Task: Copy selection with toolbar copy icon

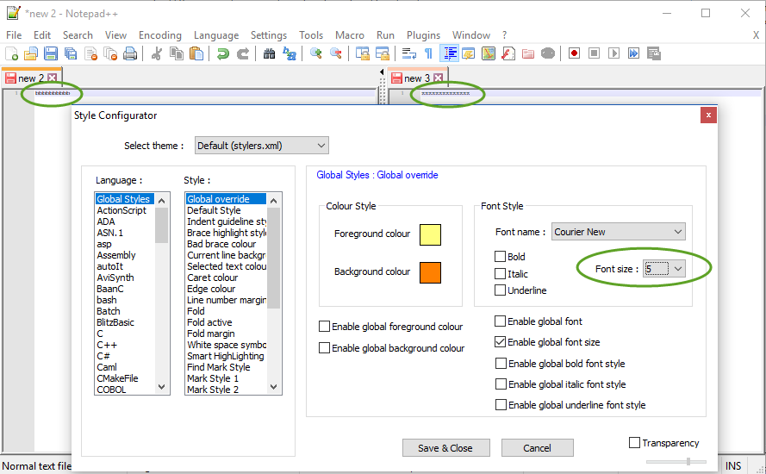Action: [177, 53]
